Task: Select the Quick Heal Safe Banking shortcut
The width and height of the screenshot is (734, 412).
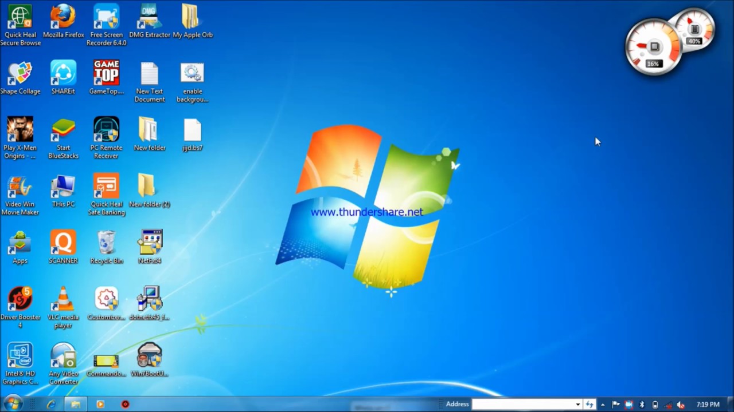Action: [106, 195]
